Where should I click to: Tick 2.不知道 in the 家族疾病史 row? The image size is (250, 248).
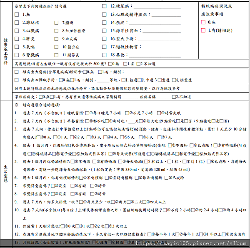(x=174, y=97)
